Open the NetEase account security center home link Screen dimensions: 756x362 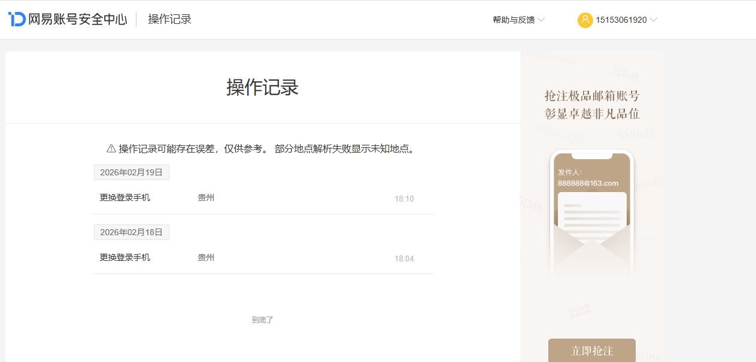coord(68,19)
